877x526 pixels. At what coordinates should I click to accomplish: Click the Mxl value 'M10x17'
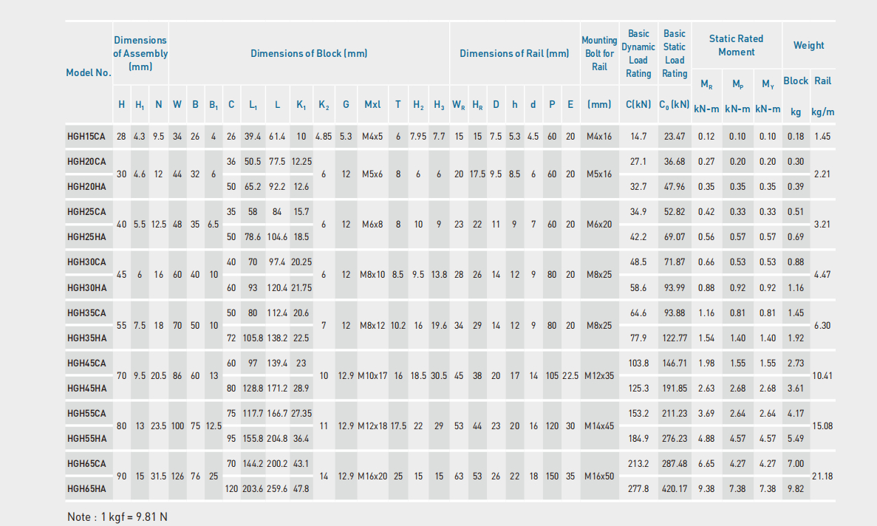372,376
